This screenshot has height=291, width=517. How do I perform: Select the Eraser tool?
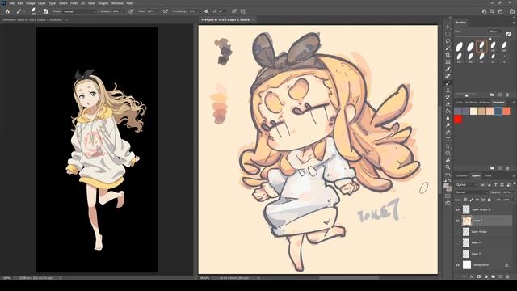click(448, 104)
